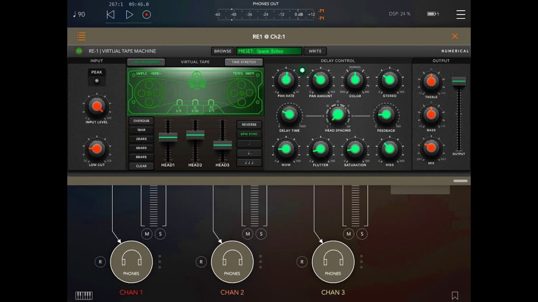This screenshot has width=538, height=302.
Task: Toggle the RE-1 power bypass LED
Action: [x=79, y=51]
